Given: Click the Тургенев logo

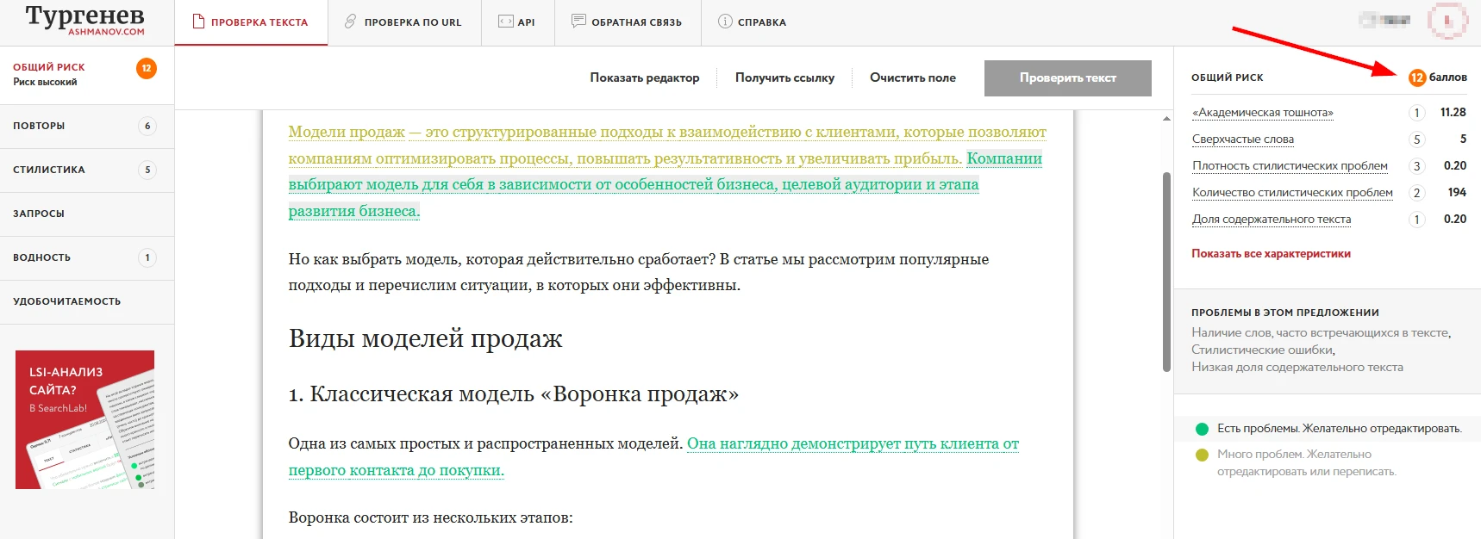Looking at the screenshot, I should coord(84,20).
